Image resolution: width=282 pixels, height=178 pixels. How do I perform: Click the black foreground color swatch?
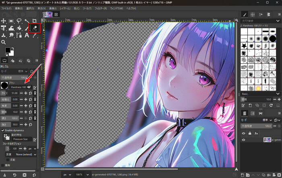click(8, 50)
